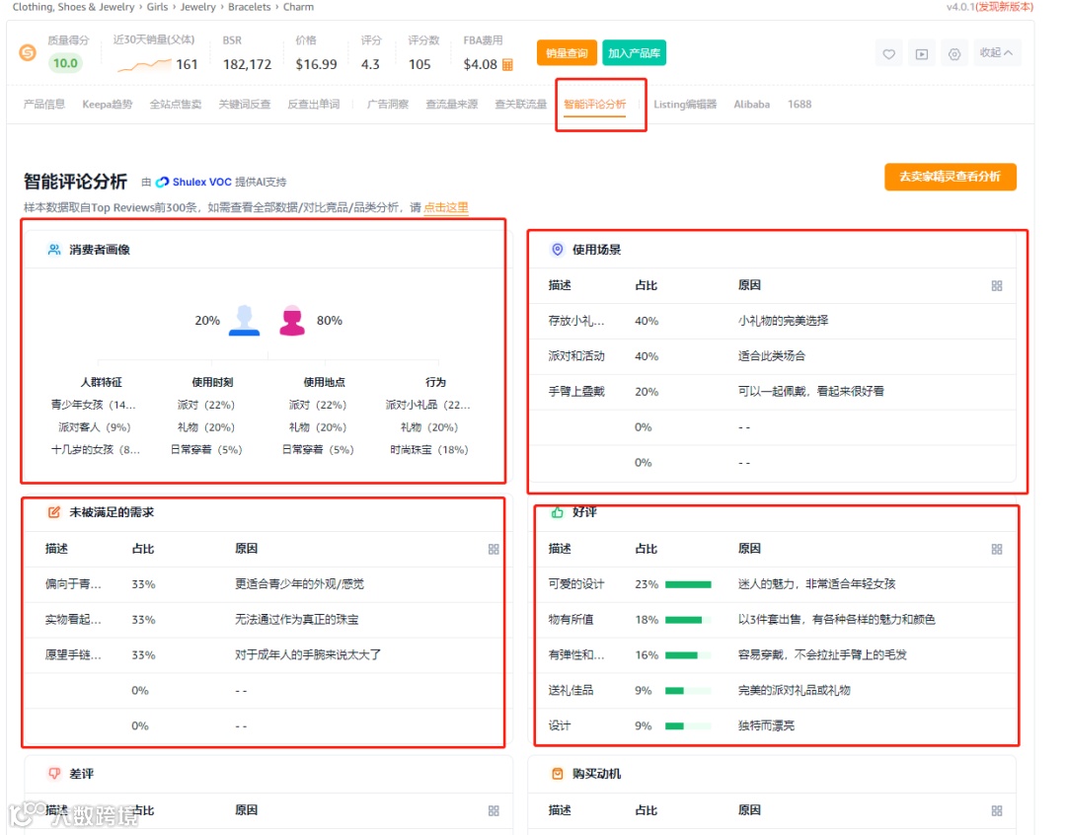Image resolution: width=1066 pixels, height=835 pixels.
Task: Open the video tutorial icon
Action: [921, 53]
